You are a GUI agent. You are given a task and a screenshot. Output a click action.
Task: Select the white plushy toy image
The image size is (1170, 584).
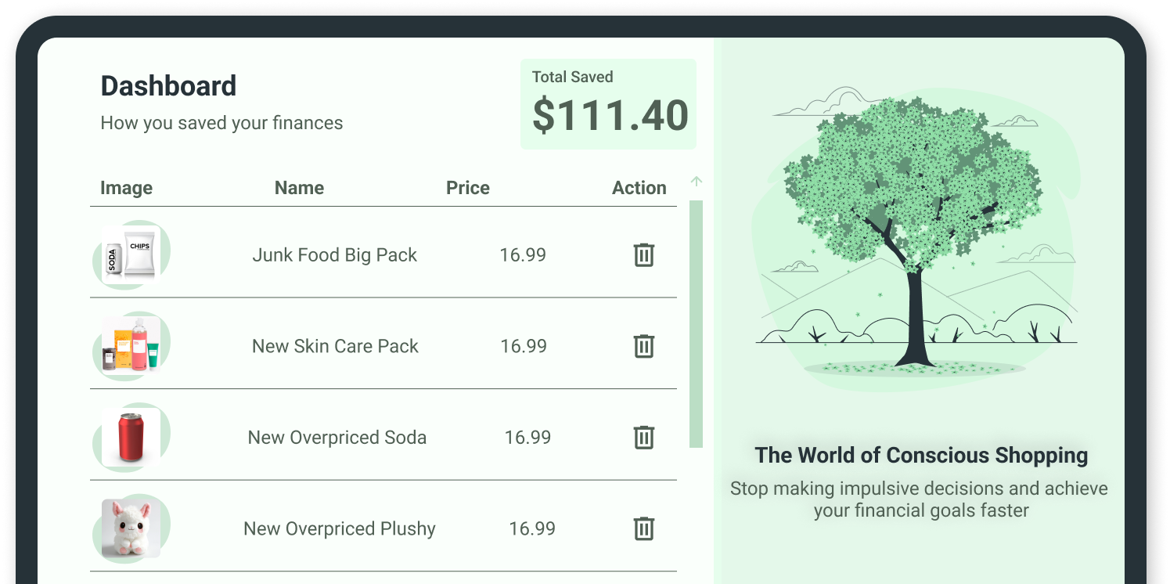coord(131,528)
